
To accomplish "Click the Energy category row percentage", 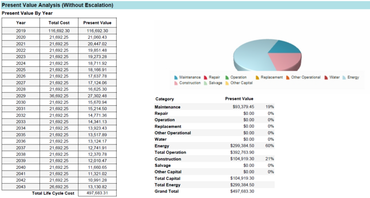I will point(270,146).
